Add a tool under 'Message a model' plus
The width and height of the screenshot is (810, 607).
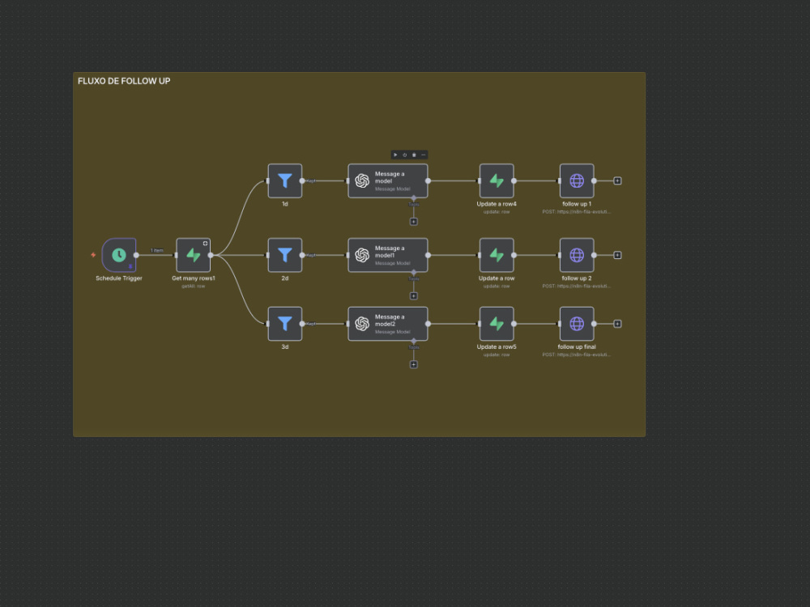(x=413, y=222)
